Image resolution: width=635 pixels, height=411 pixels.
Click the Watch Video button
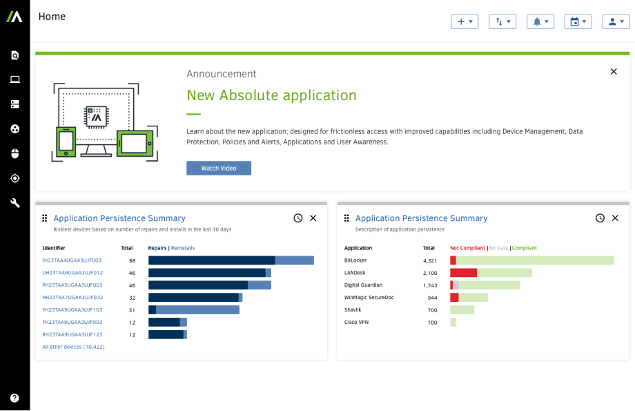pos(219,169)
